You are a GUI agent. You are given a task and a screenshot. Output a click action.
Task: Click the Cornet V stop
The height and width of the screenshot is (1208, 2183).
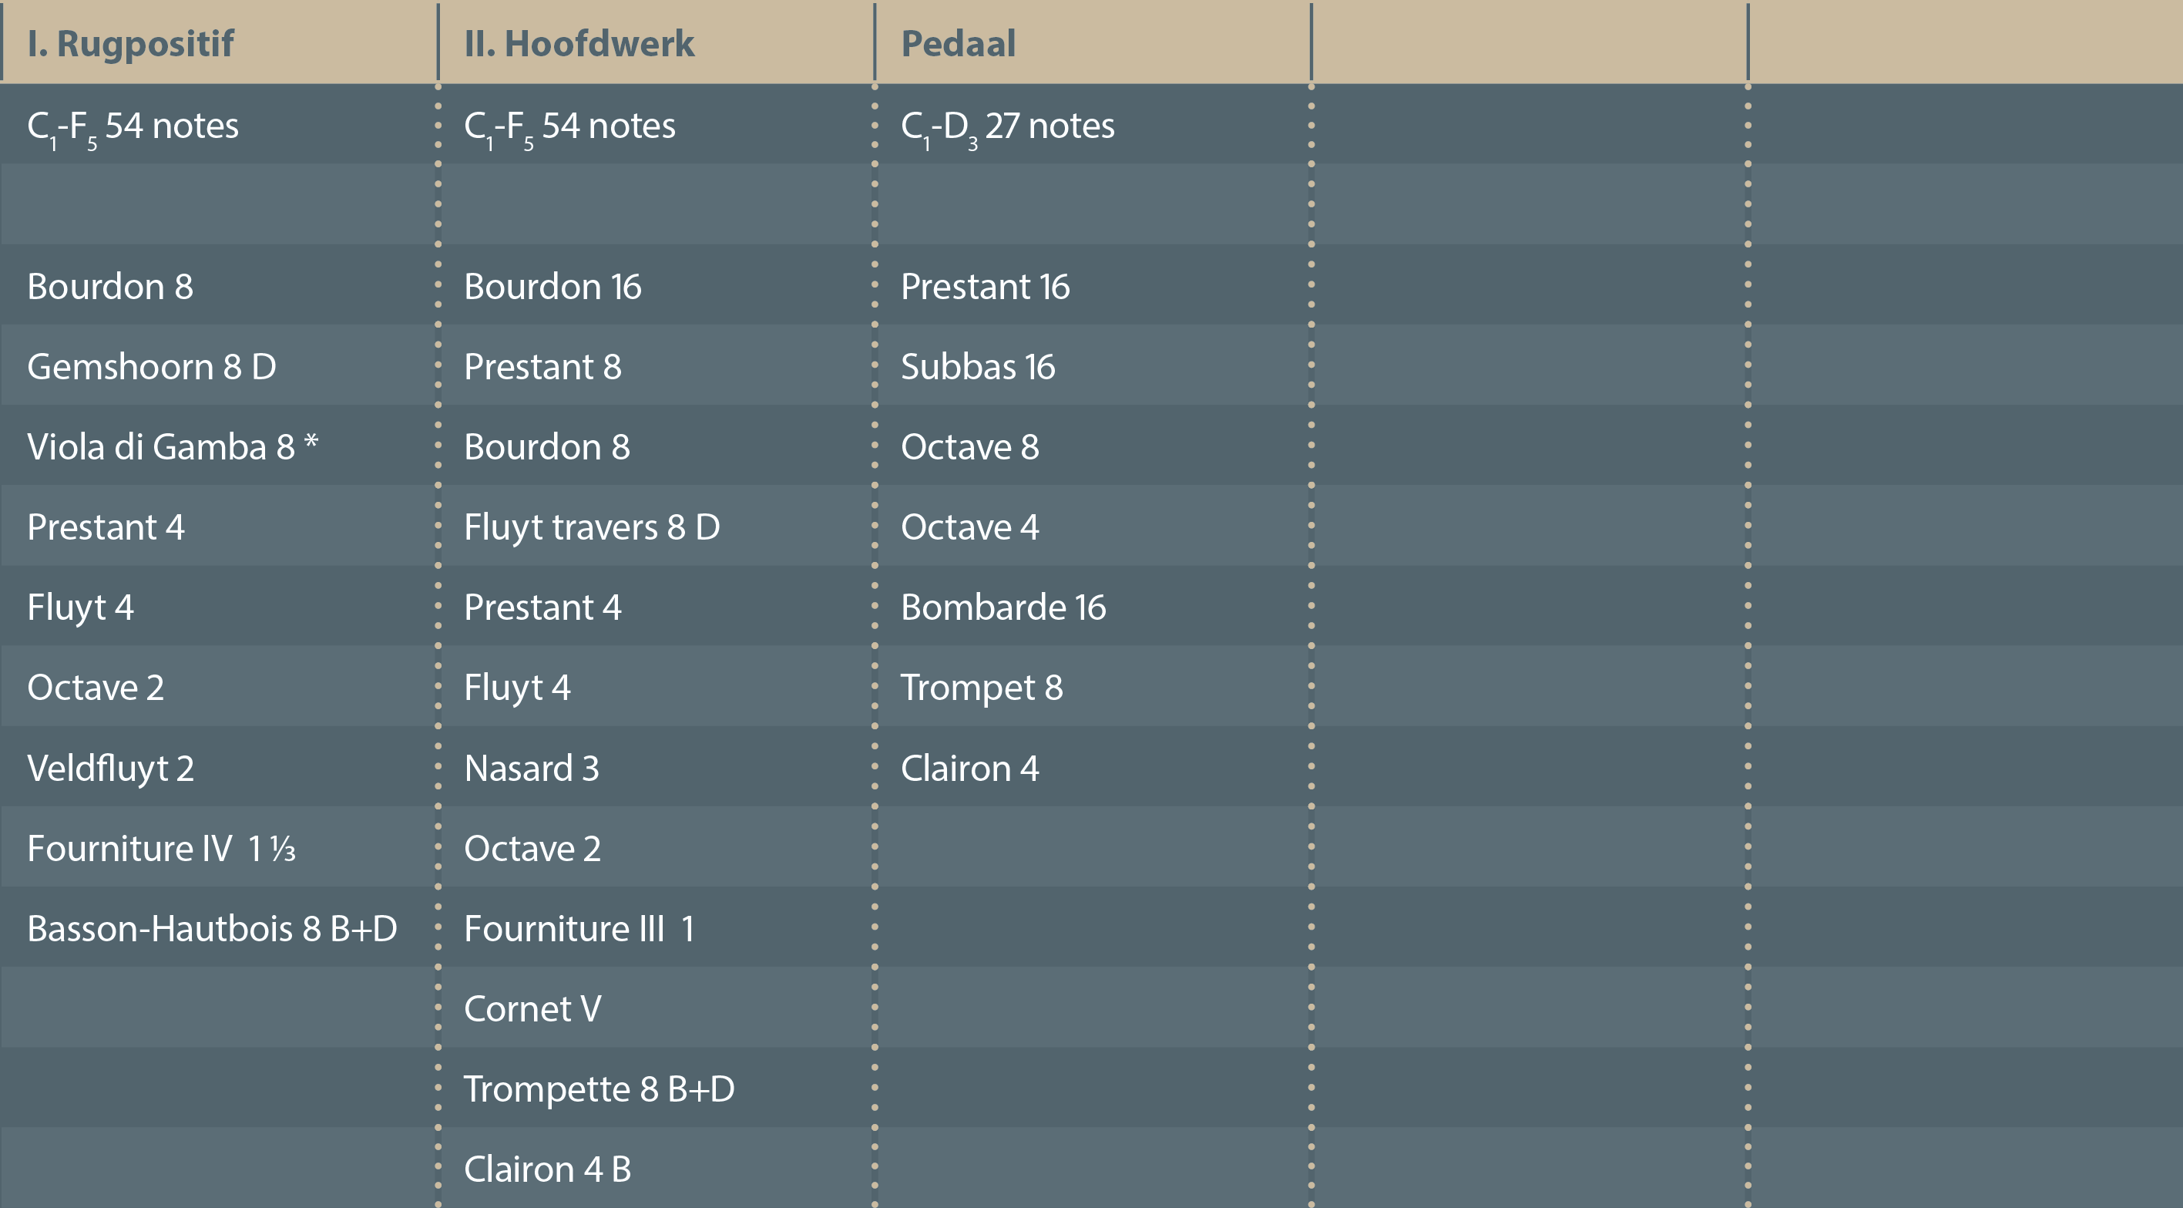pos(532,1009)
